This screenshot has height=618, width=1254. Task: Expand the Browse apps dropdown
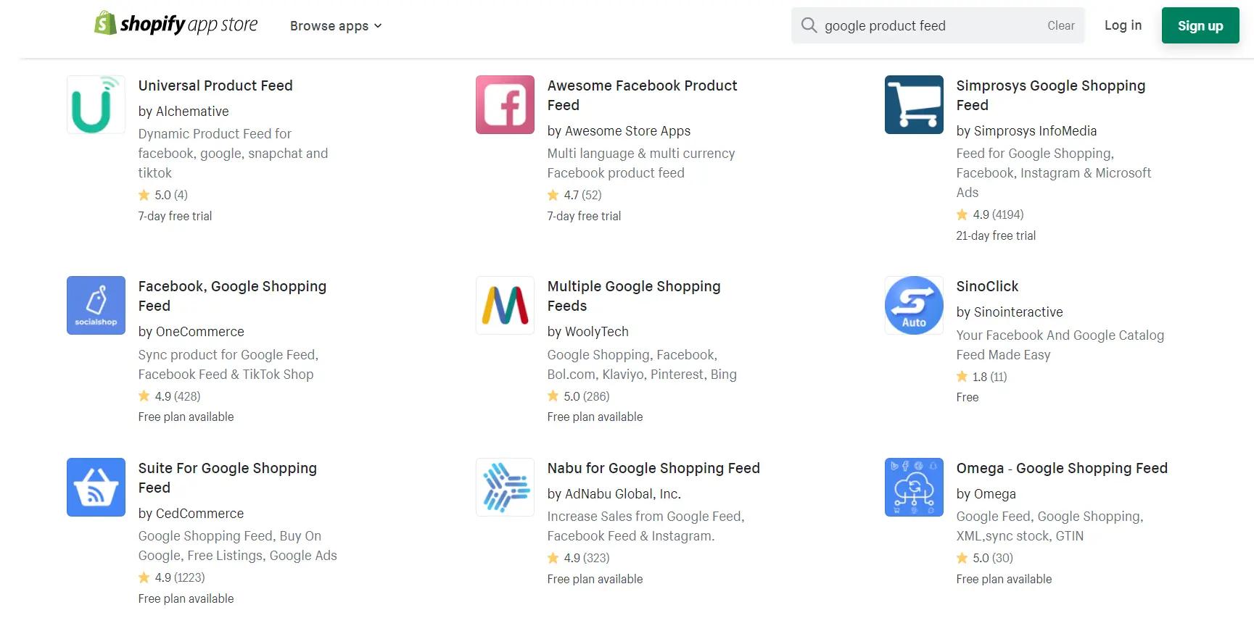pos(336,26)
